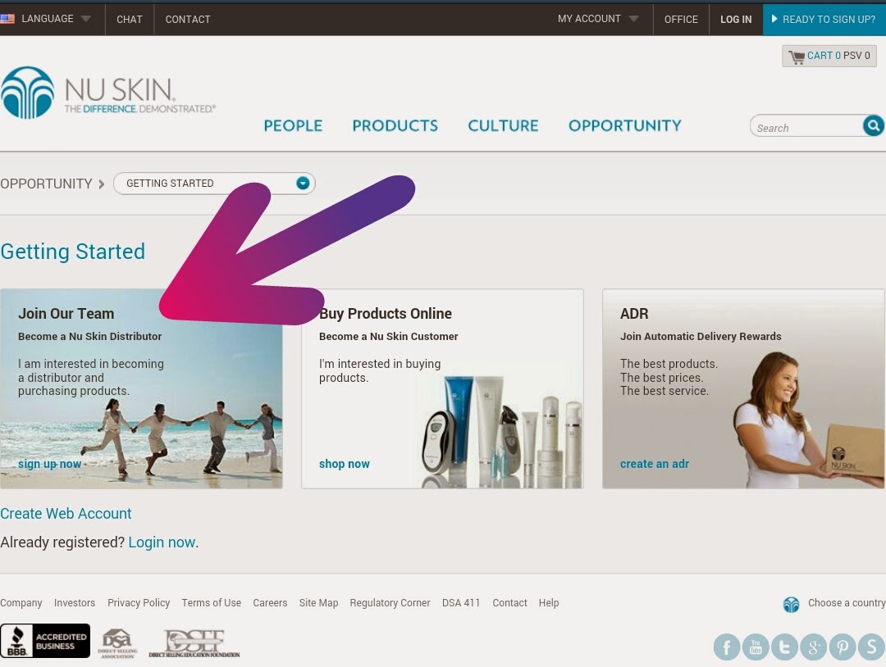886x667 pixels.
Task: Click the sign up now link
Action: point(49,463)
